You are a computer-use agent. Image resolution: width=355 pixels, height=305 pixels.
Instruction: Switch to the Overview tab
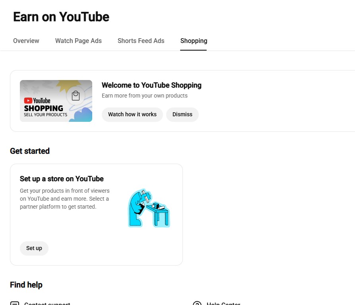pos(26,41)
